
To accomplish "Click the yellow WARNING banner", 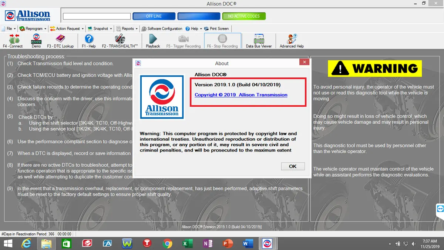I will click(x=375, y=68).
